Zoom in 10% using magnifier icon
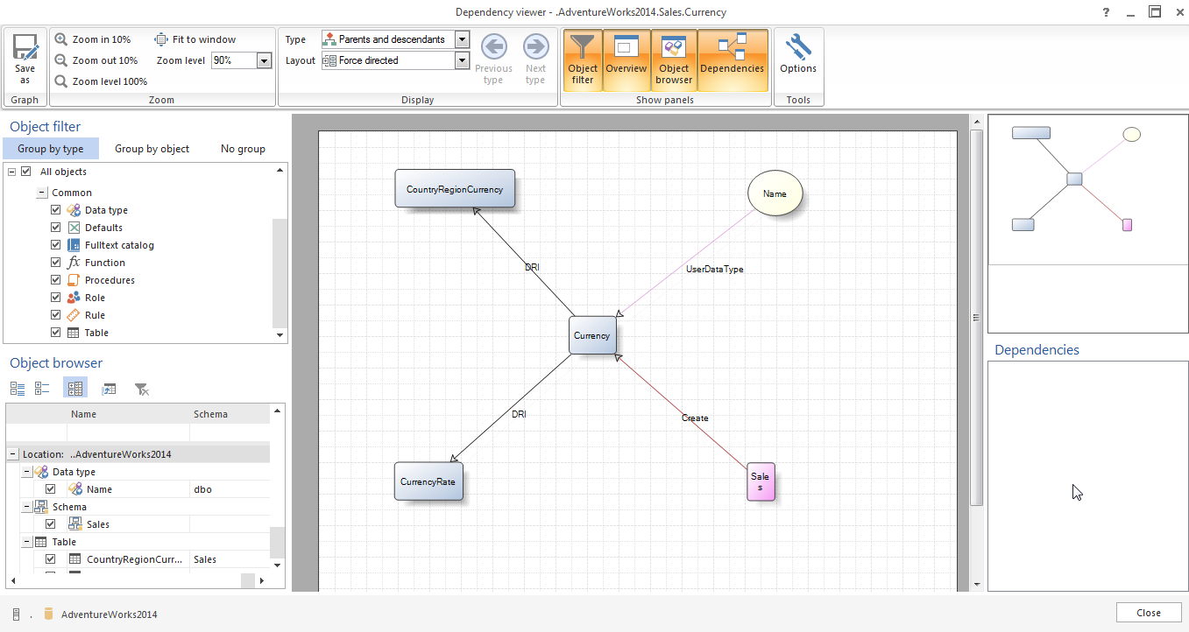The height and width of the screenshot is (632, 1189). point(61,39)
